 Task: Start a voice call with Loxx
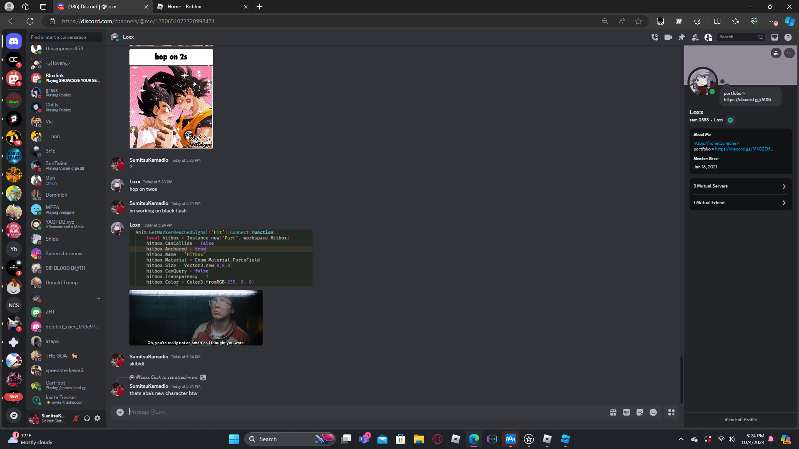[x=655, y=37]
